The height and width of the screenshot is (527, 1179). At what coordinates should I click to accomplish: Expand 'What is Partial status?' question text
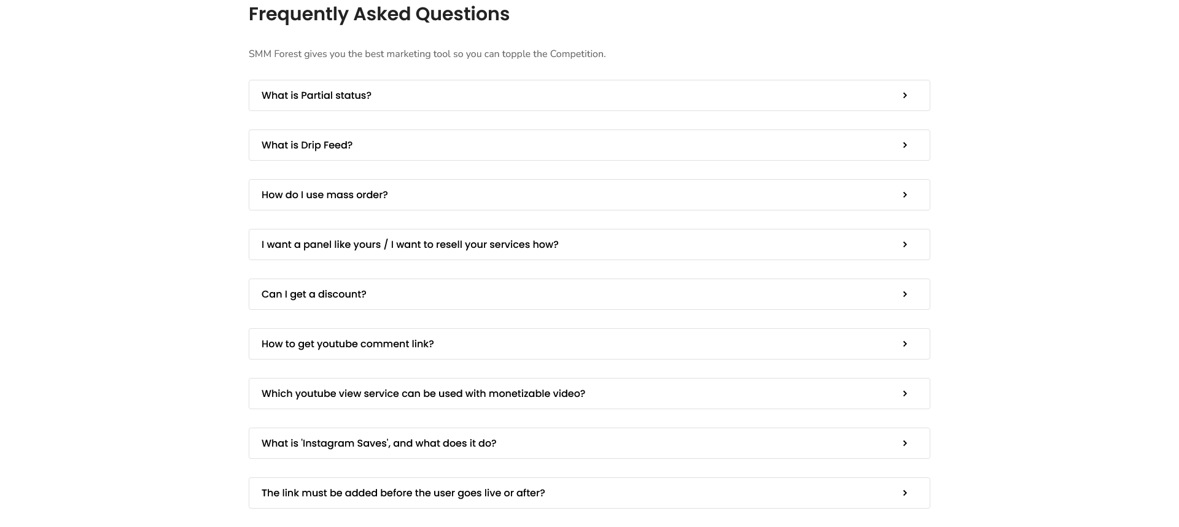click(316, 95)
